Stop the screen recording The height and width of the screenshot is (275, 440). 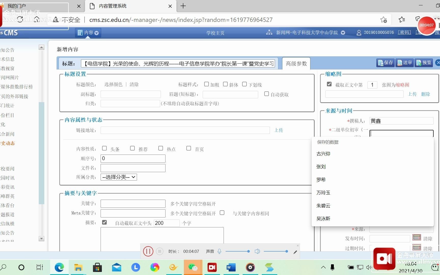click(x=160, y=251)
